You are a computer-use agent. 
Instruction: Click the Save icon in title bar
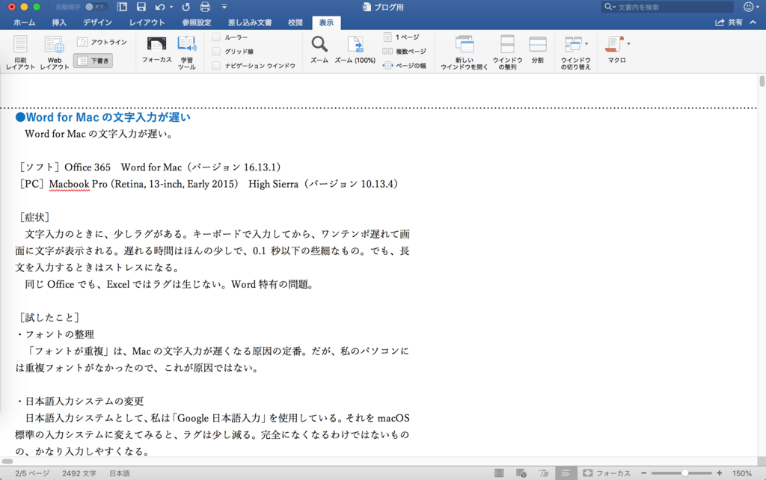click(141, 7)
